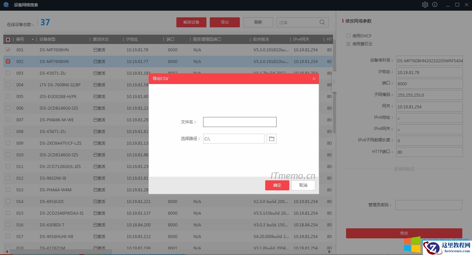The image size is (472, 255).
Task: Select the row 007 checkbox
Action: click(8, 120)
